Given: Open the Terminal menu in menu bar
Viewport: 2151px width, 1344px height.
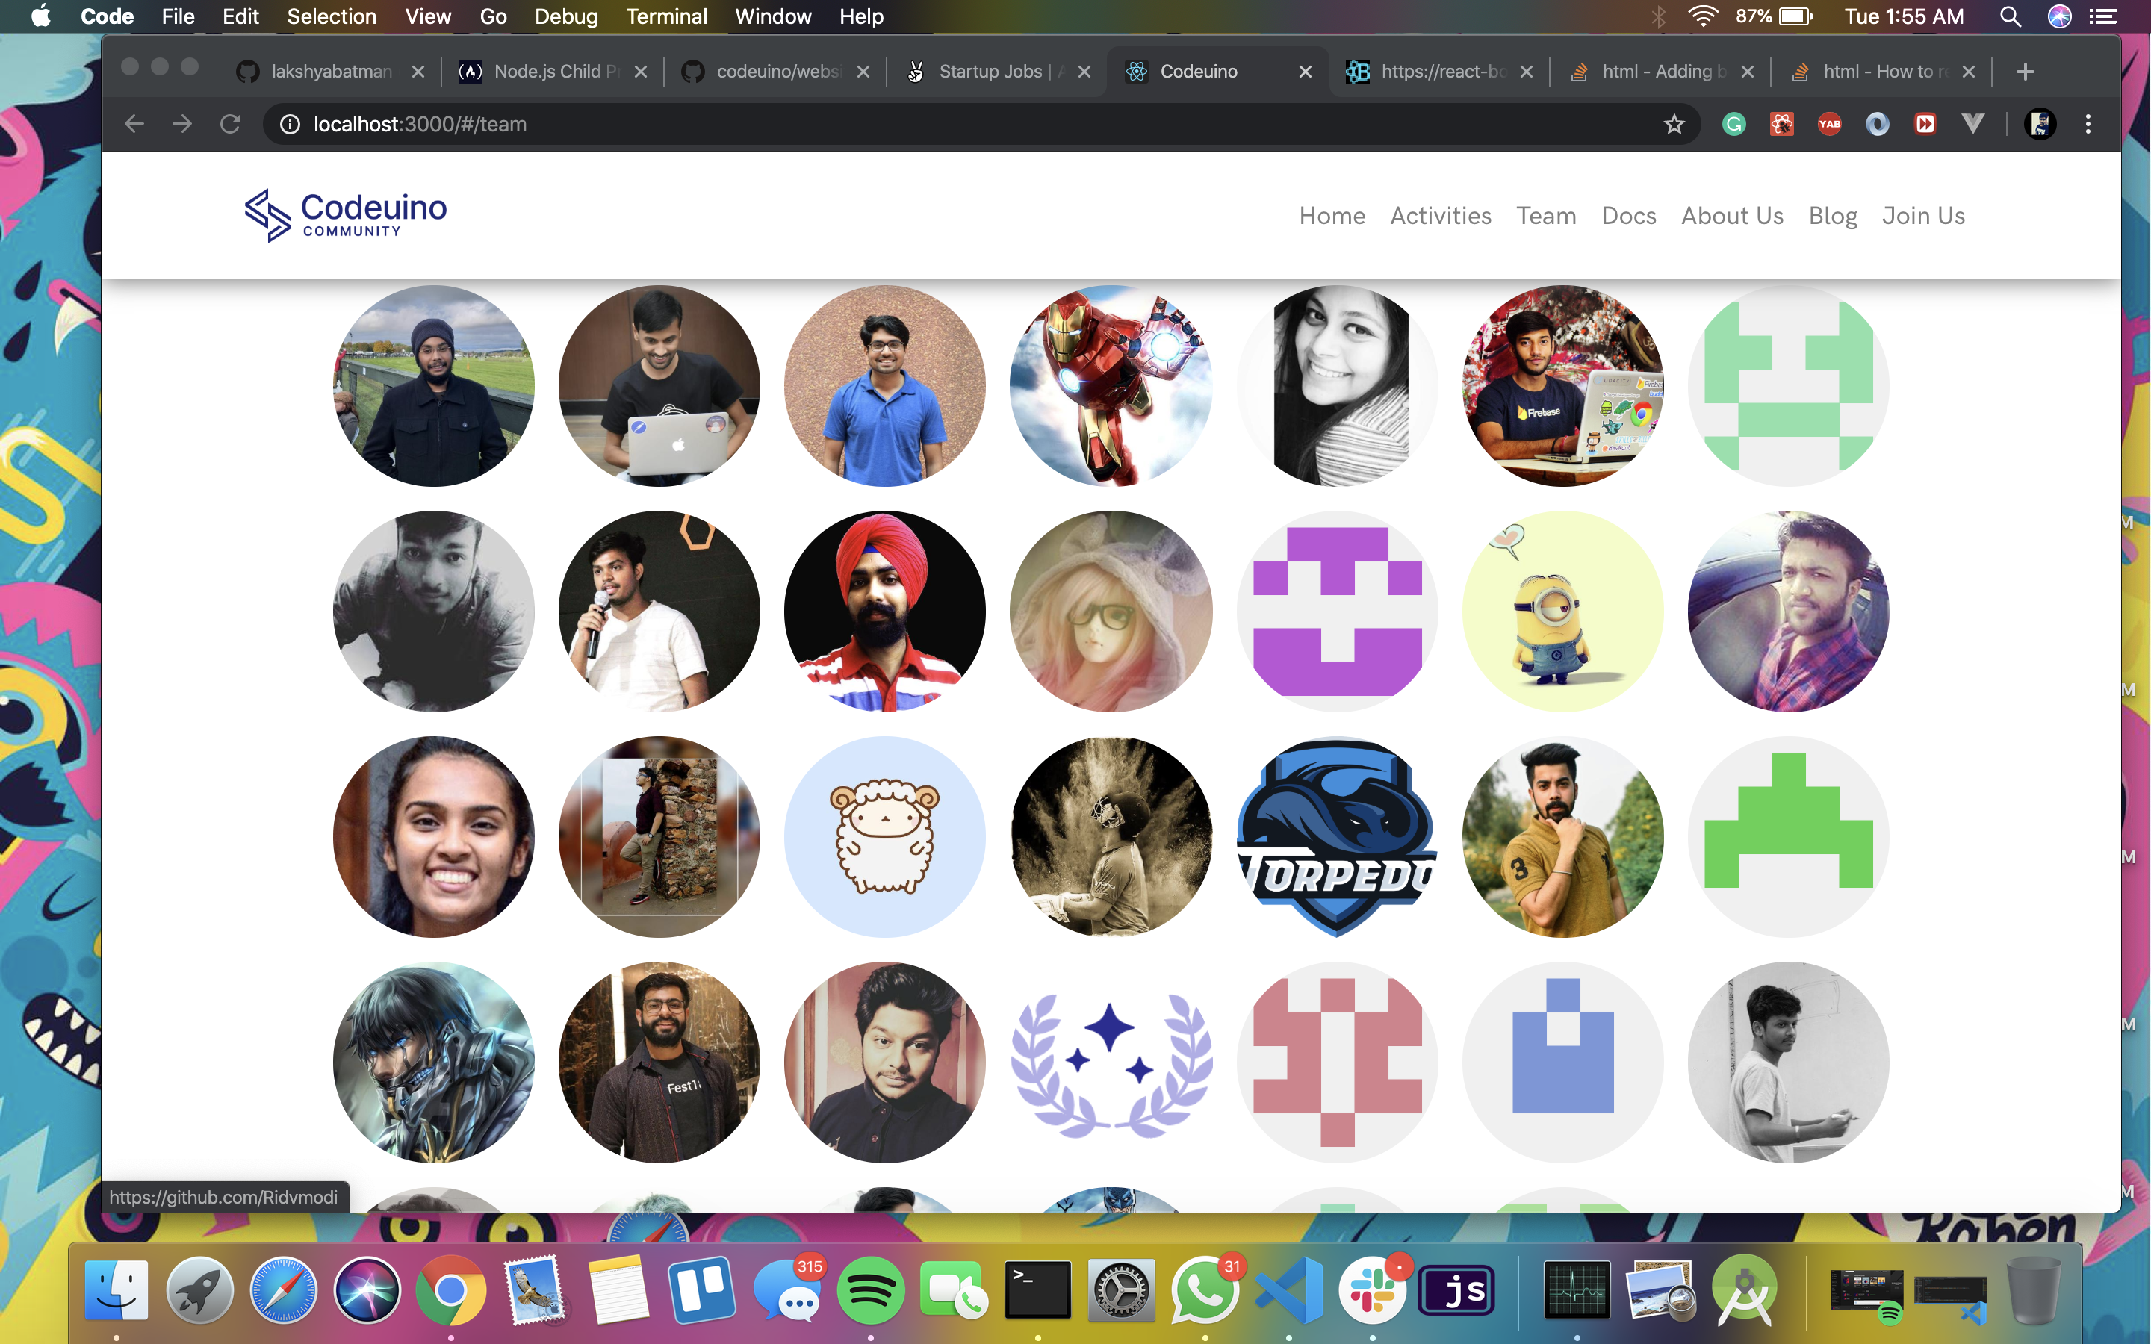Looking at the screenshot, I should coord(665,17).
